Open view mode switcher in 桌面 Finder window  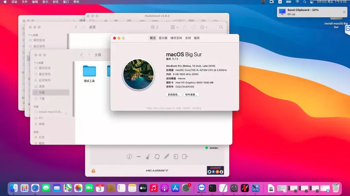[x=154, y=27]
